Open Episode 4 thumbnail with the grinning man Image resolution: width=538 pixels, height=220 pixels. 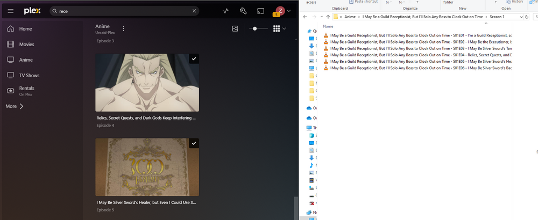click(147, 83)
